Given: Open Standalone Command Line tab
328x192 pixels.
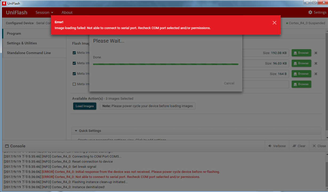Looking at the screenshot, I should [x=34, y=53].
